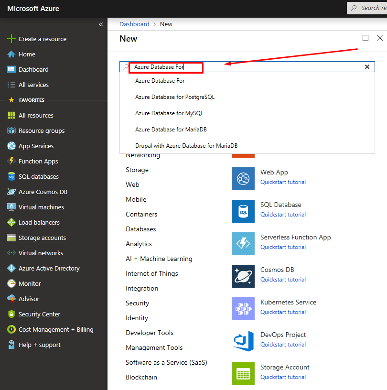Click the Web App tile icon
Screen dimensions: 387x390
tap(243, 179)
